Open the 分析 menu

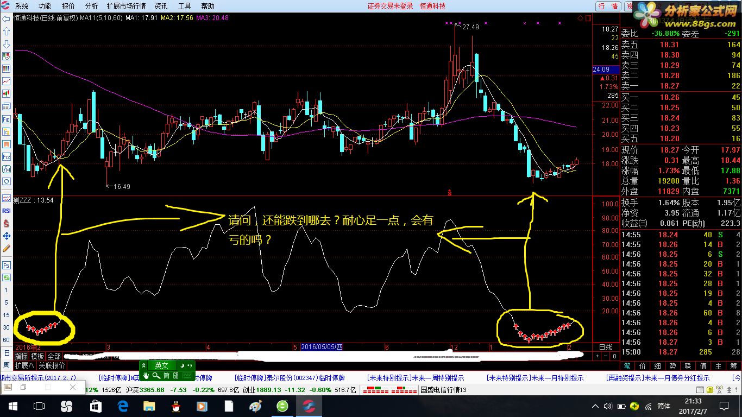coord(92,6)
